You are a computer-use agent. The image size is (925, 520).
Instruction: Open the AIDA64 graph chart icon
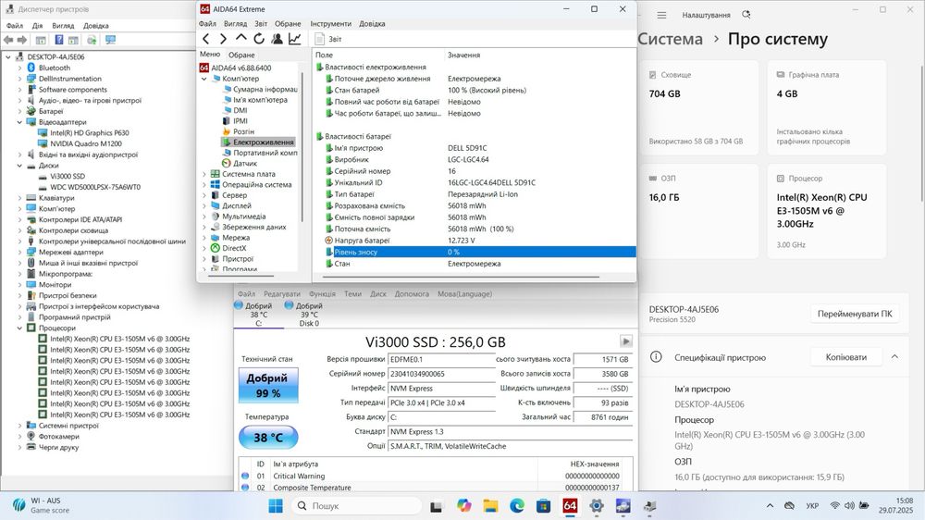coord(294,39)
